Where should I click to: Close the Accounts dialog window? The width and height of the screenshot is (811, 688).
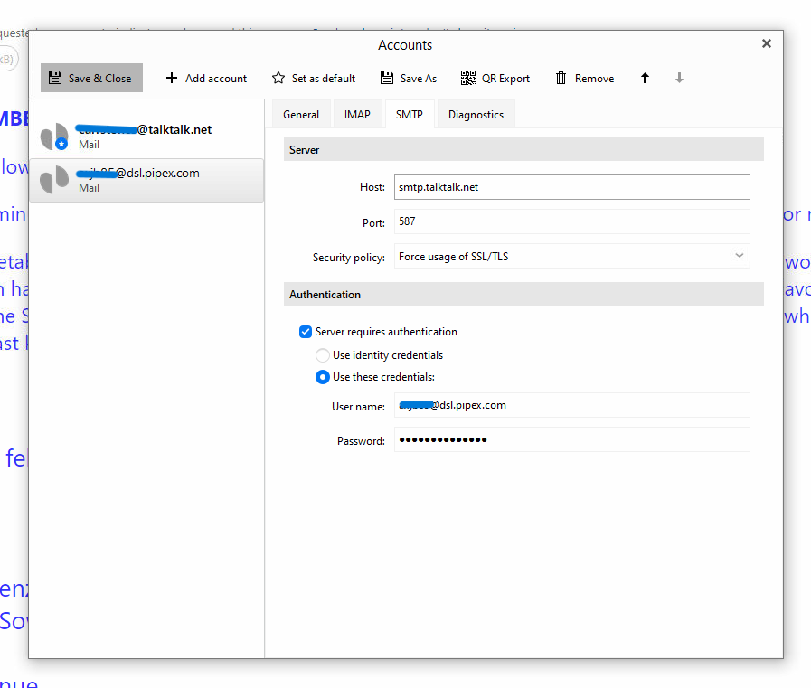tap(767, 43)
